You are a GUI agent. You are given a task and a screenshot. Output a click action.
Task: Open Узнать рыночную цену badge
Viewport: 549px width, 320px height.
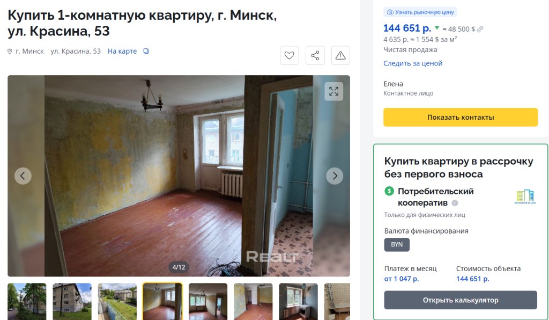[x=420, y=12]
